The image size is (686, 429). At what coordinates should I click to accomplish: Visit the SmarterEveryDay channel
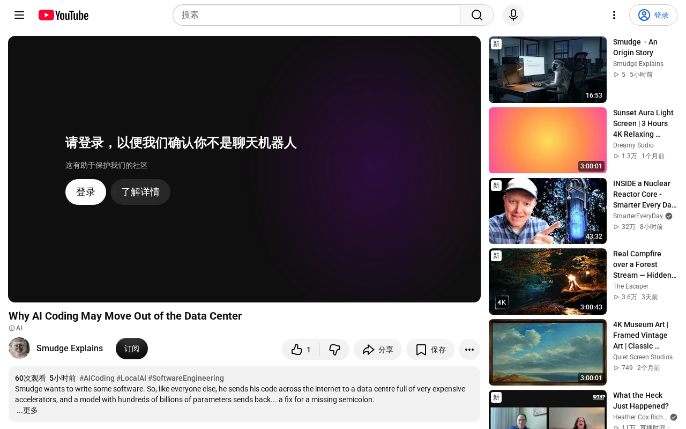[638, 216]
